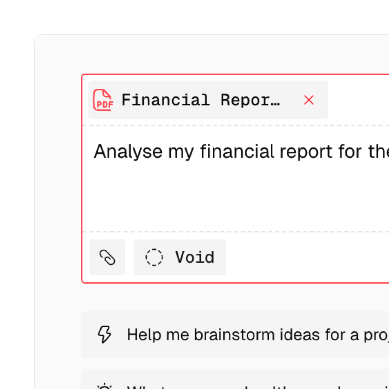389x389 pixels.
Task: Remove the Financial Report attachment
Action: 309,100
